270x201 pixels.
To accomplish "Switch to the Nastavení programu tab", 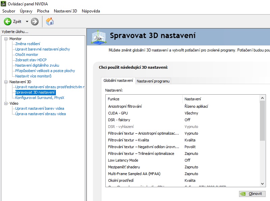I will point(153,81).
